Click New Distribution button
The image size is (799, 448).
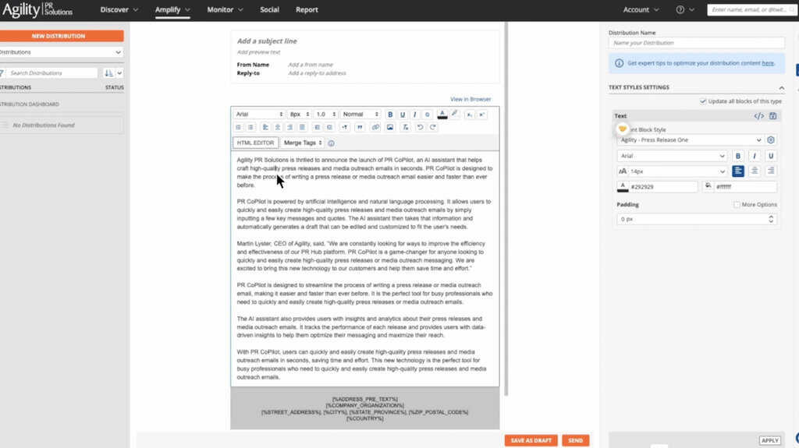coord(61,36)
